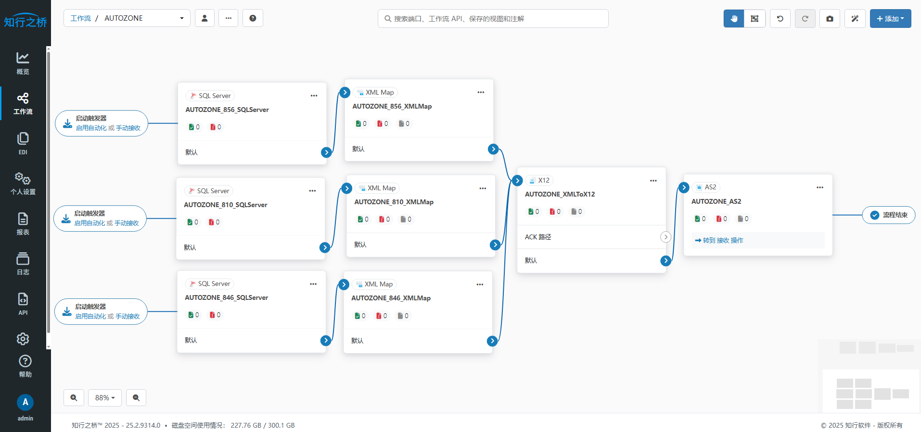Screen dimensions: 921x432
Task: Click the AS2 type tag
Action: (x=706, y=187)
